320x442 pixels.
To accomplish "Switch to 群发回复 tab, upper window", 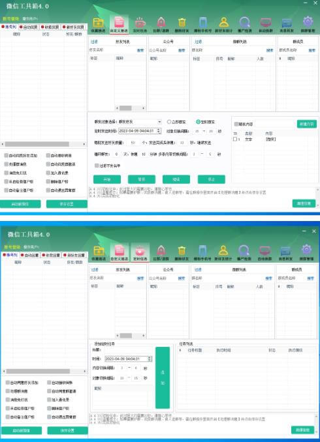I will tap(50, 27).
